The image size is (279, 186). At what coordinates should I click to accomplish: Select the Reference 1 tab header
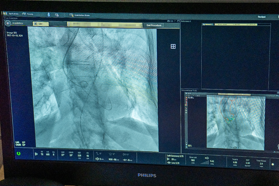(186, 21)
